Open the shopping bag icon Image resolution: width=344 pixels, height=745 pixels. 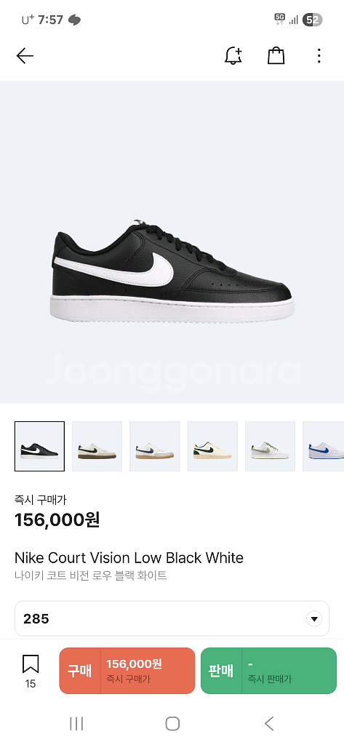click(276, 56)
